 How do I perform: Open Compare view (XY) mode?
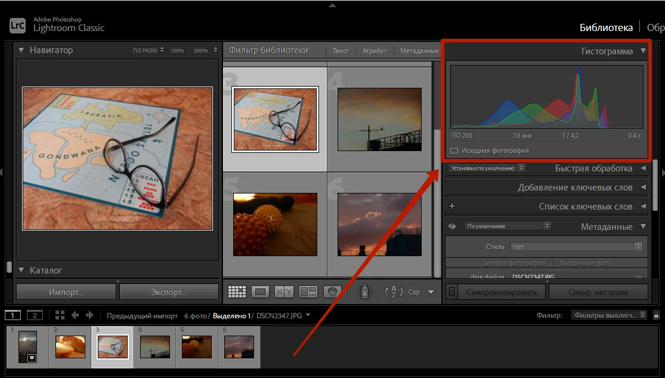284,292
